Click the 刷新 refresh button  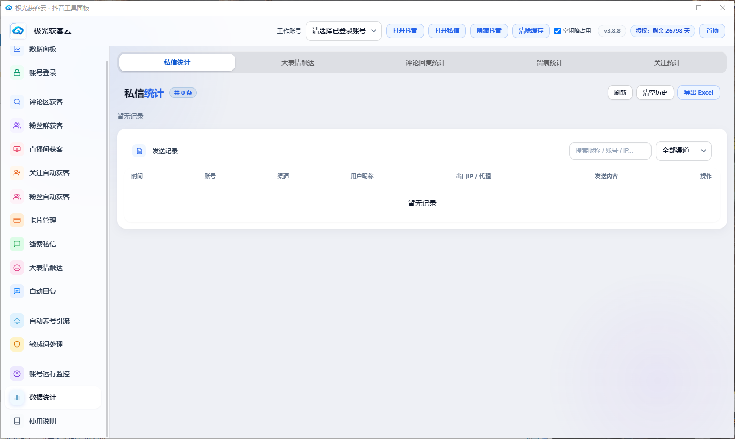(x=620, y=93)
